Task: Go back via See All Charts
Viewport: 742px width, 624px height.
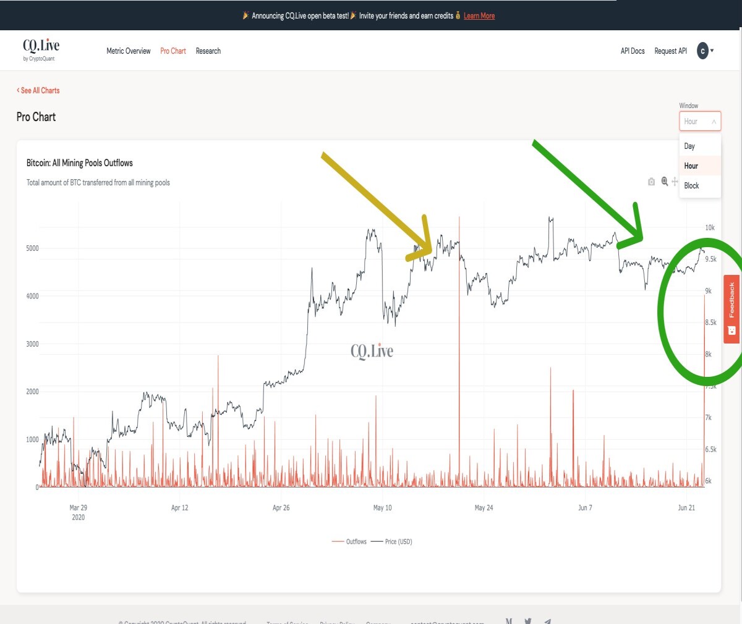Action: [x=38, y=90]
